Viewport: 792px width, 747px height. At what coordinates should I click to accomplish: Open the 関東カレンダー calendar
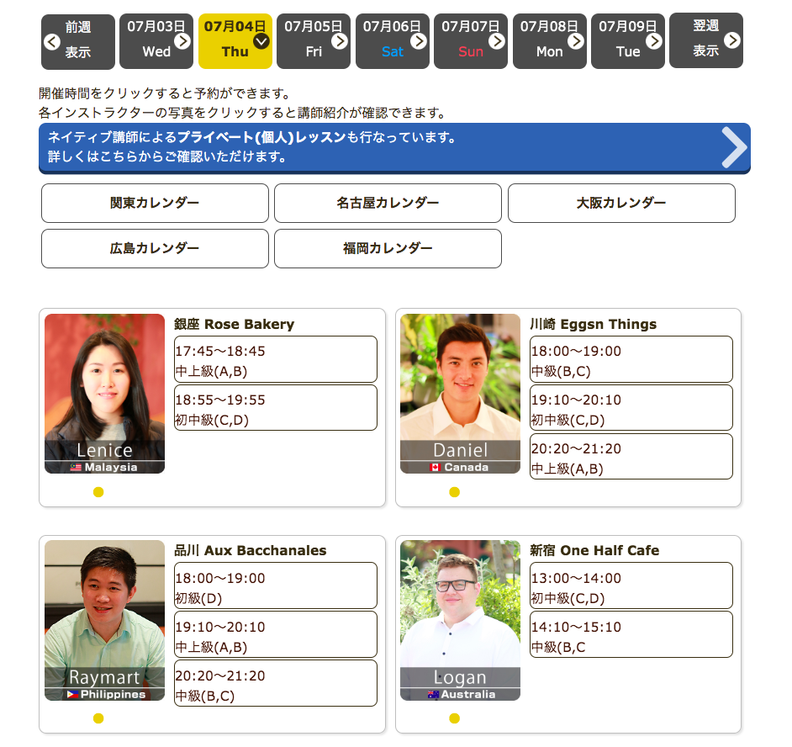coord(155,203)
